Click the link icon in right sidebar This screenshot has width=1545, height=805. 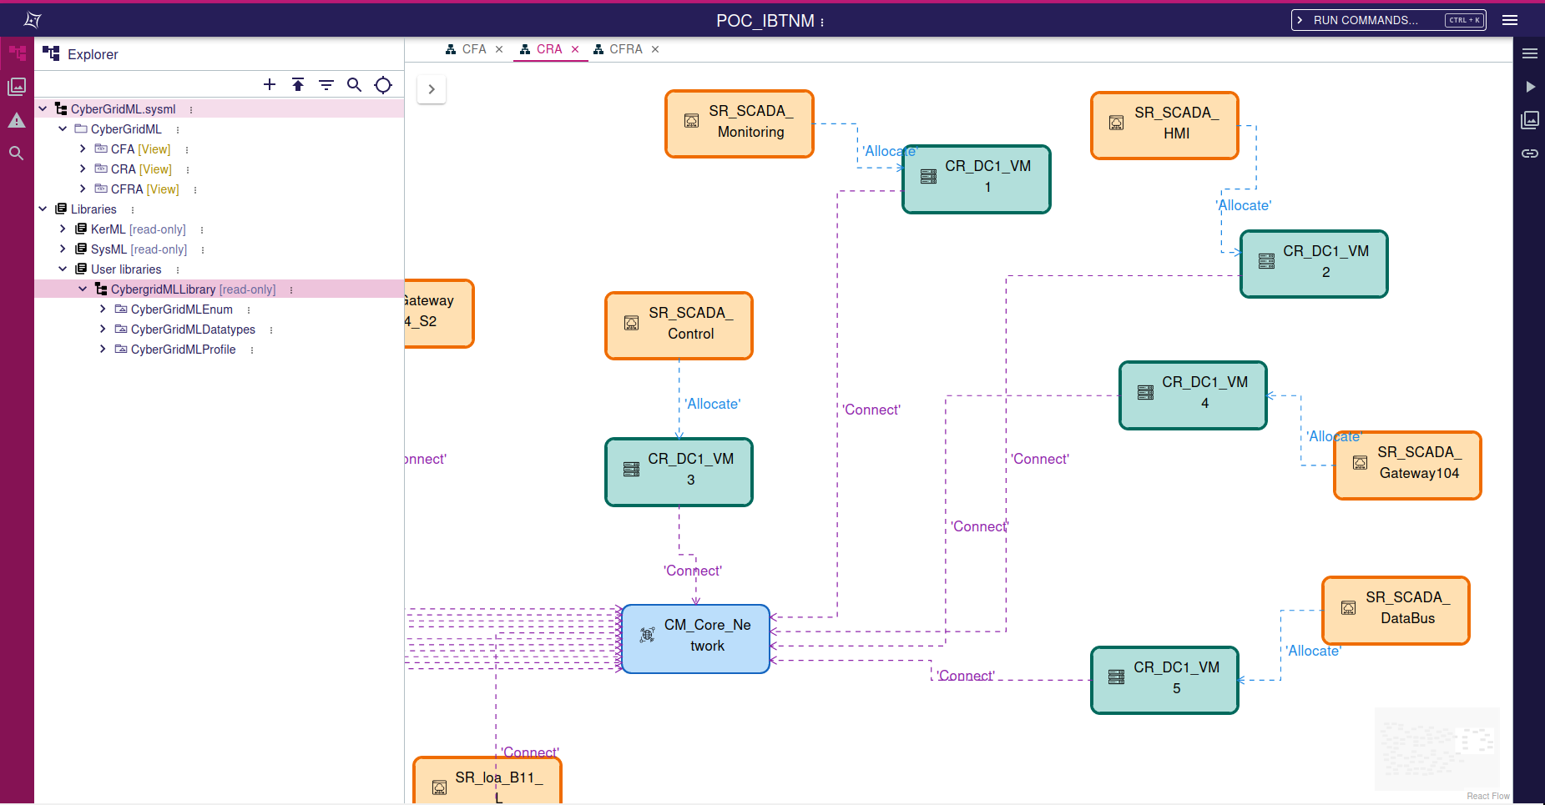tap(1530, 153)
